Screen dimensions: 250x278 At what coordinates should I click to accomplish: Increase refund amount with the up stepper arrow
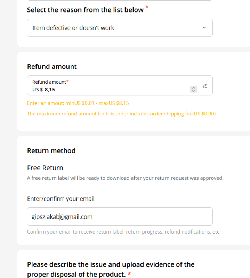[194, 88]
